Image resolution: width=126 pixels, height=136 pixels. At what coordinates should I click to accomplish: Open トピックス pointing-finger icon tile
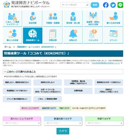pyautogui.click(x=93, y=36)
